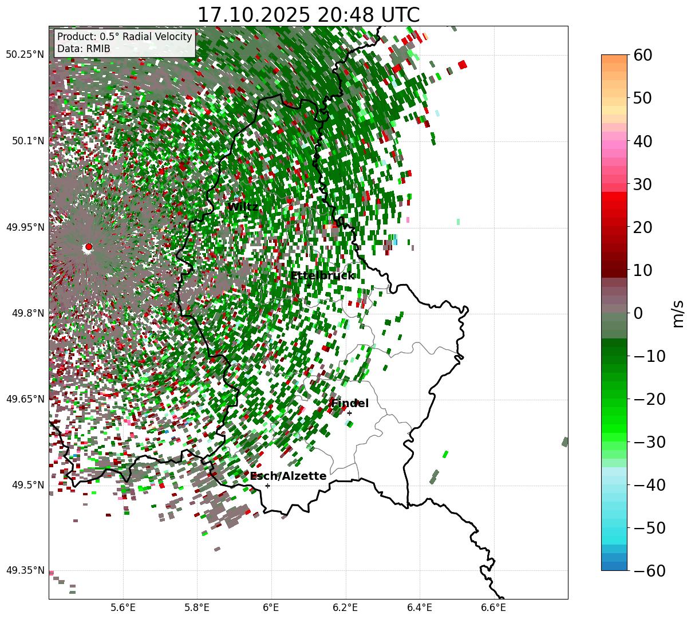Click the 49.5°N latitude label
Screen dimensions: 691x619
click(x=27, y=485)
